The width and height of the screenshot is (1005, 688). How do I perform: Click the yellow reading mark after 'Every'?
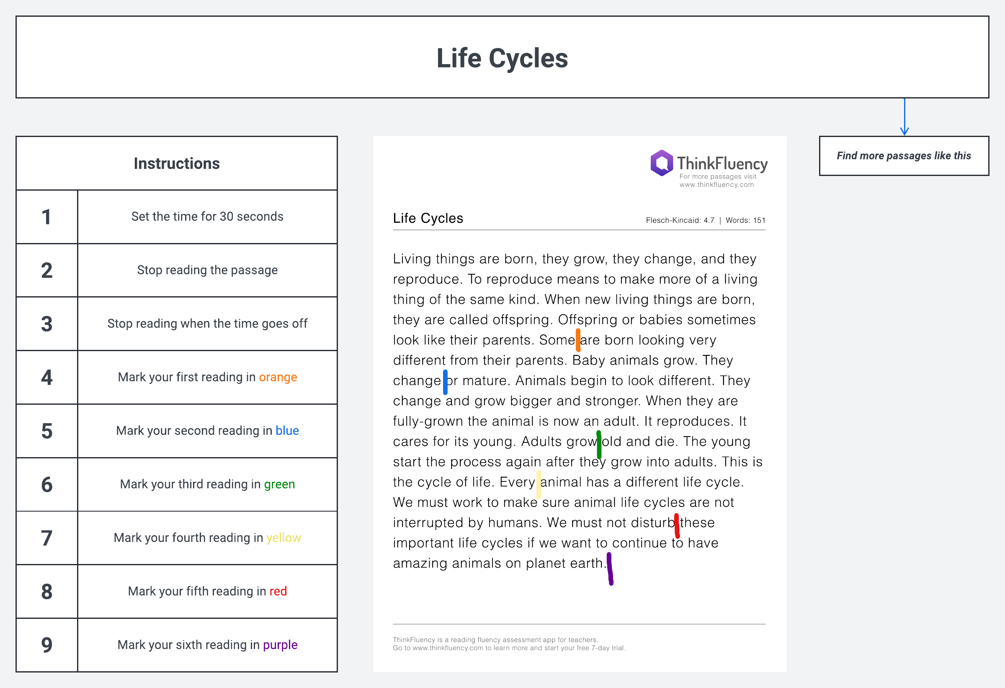(539, 485)
